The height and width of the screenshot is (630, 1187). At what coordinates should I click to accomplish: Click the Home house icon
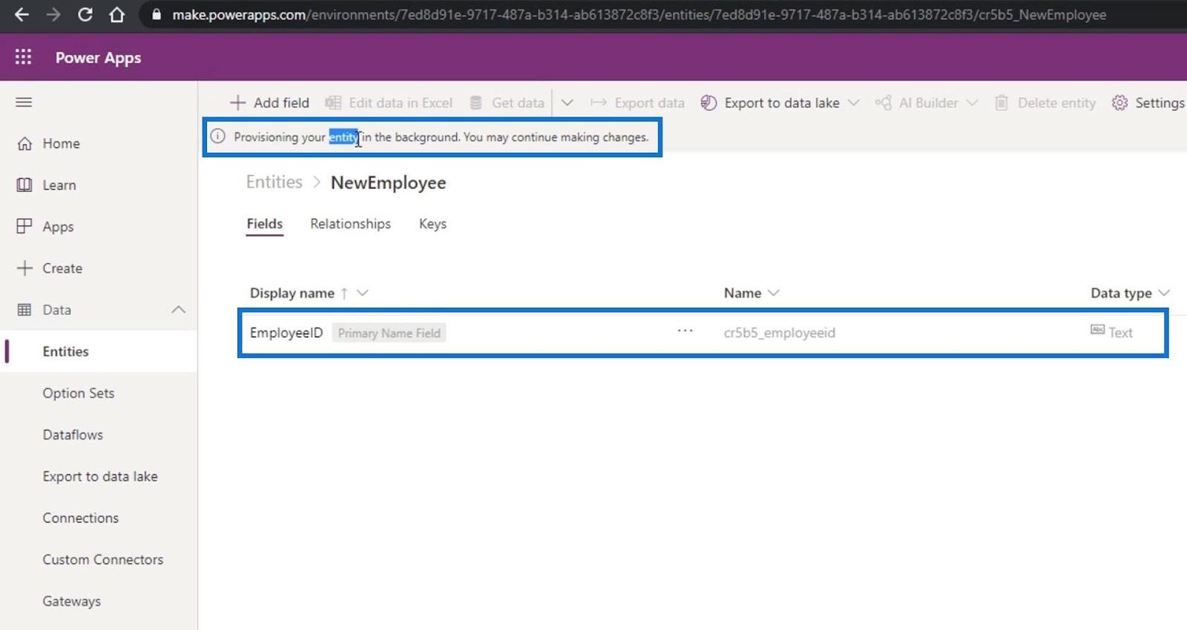coord(24,144)
